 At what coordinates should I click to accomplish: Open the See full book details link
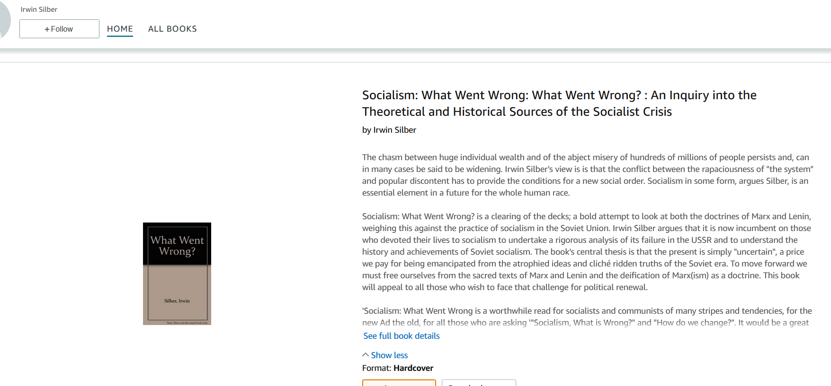click(x=402, y=336)
